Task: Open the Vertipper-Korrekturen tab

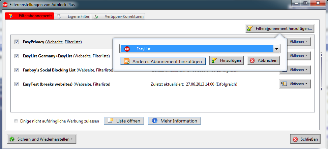Action: [118, 16]
